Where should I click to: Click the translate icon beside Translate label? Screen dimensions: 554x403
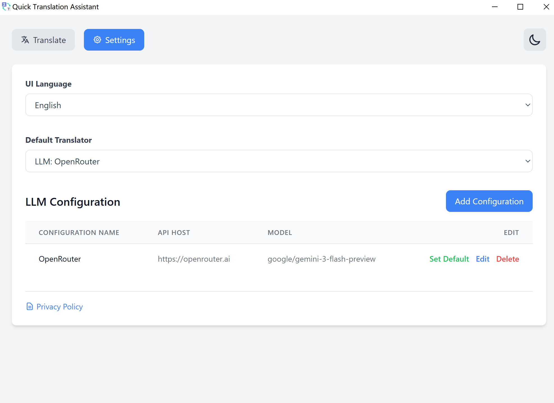click(25, 40)
